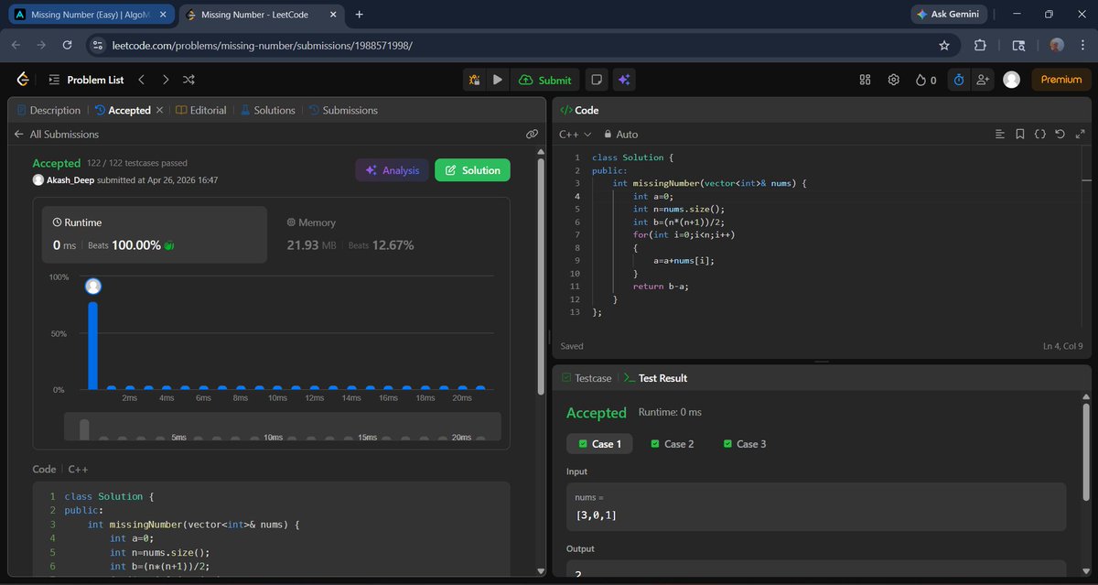Select the Runtime stats card

pyautogui.click(x=155, y=234)
